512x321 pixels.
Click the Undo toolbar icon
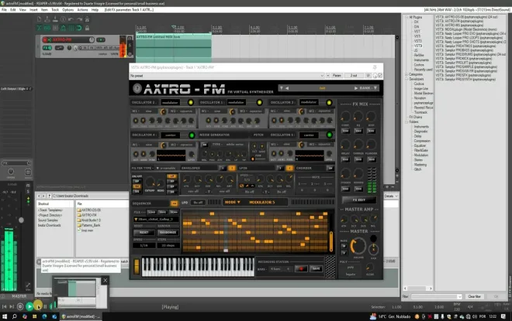71,19
